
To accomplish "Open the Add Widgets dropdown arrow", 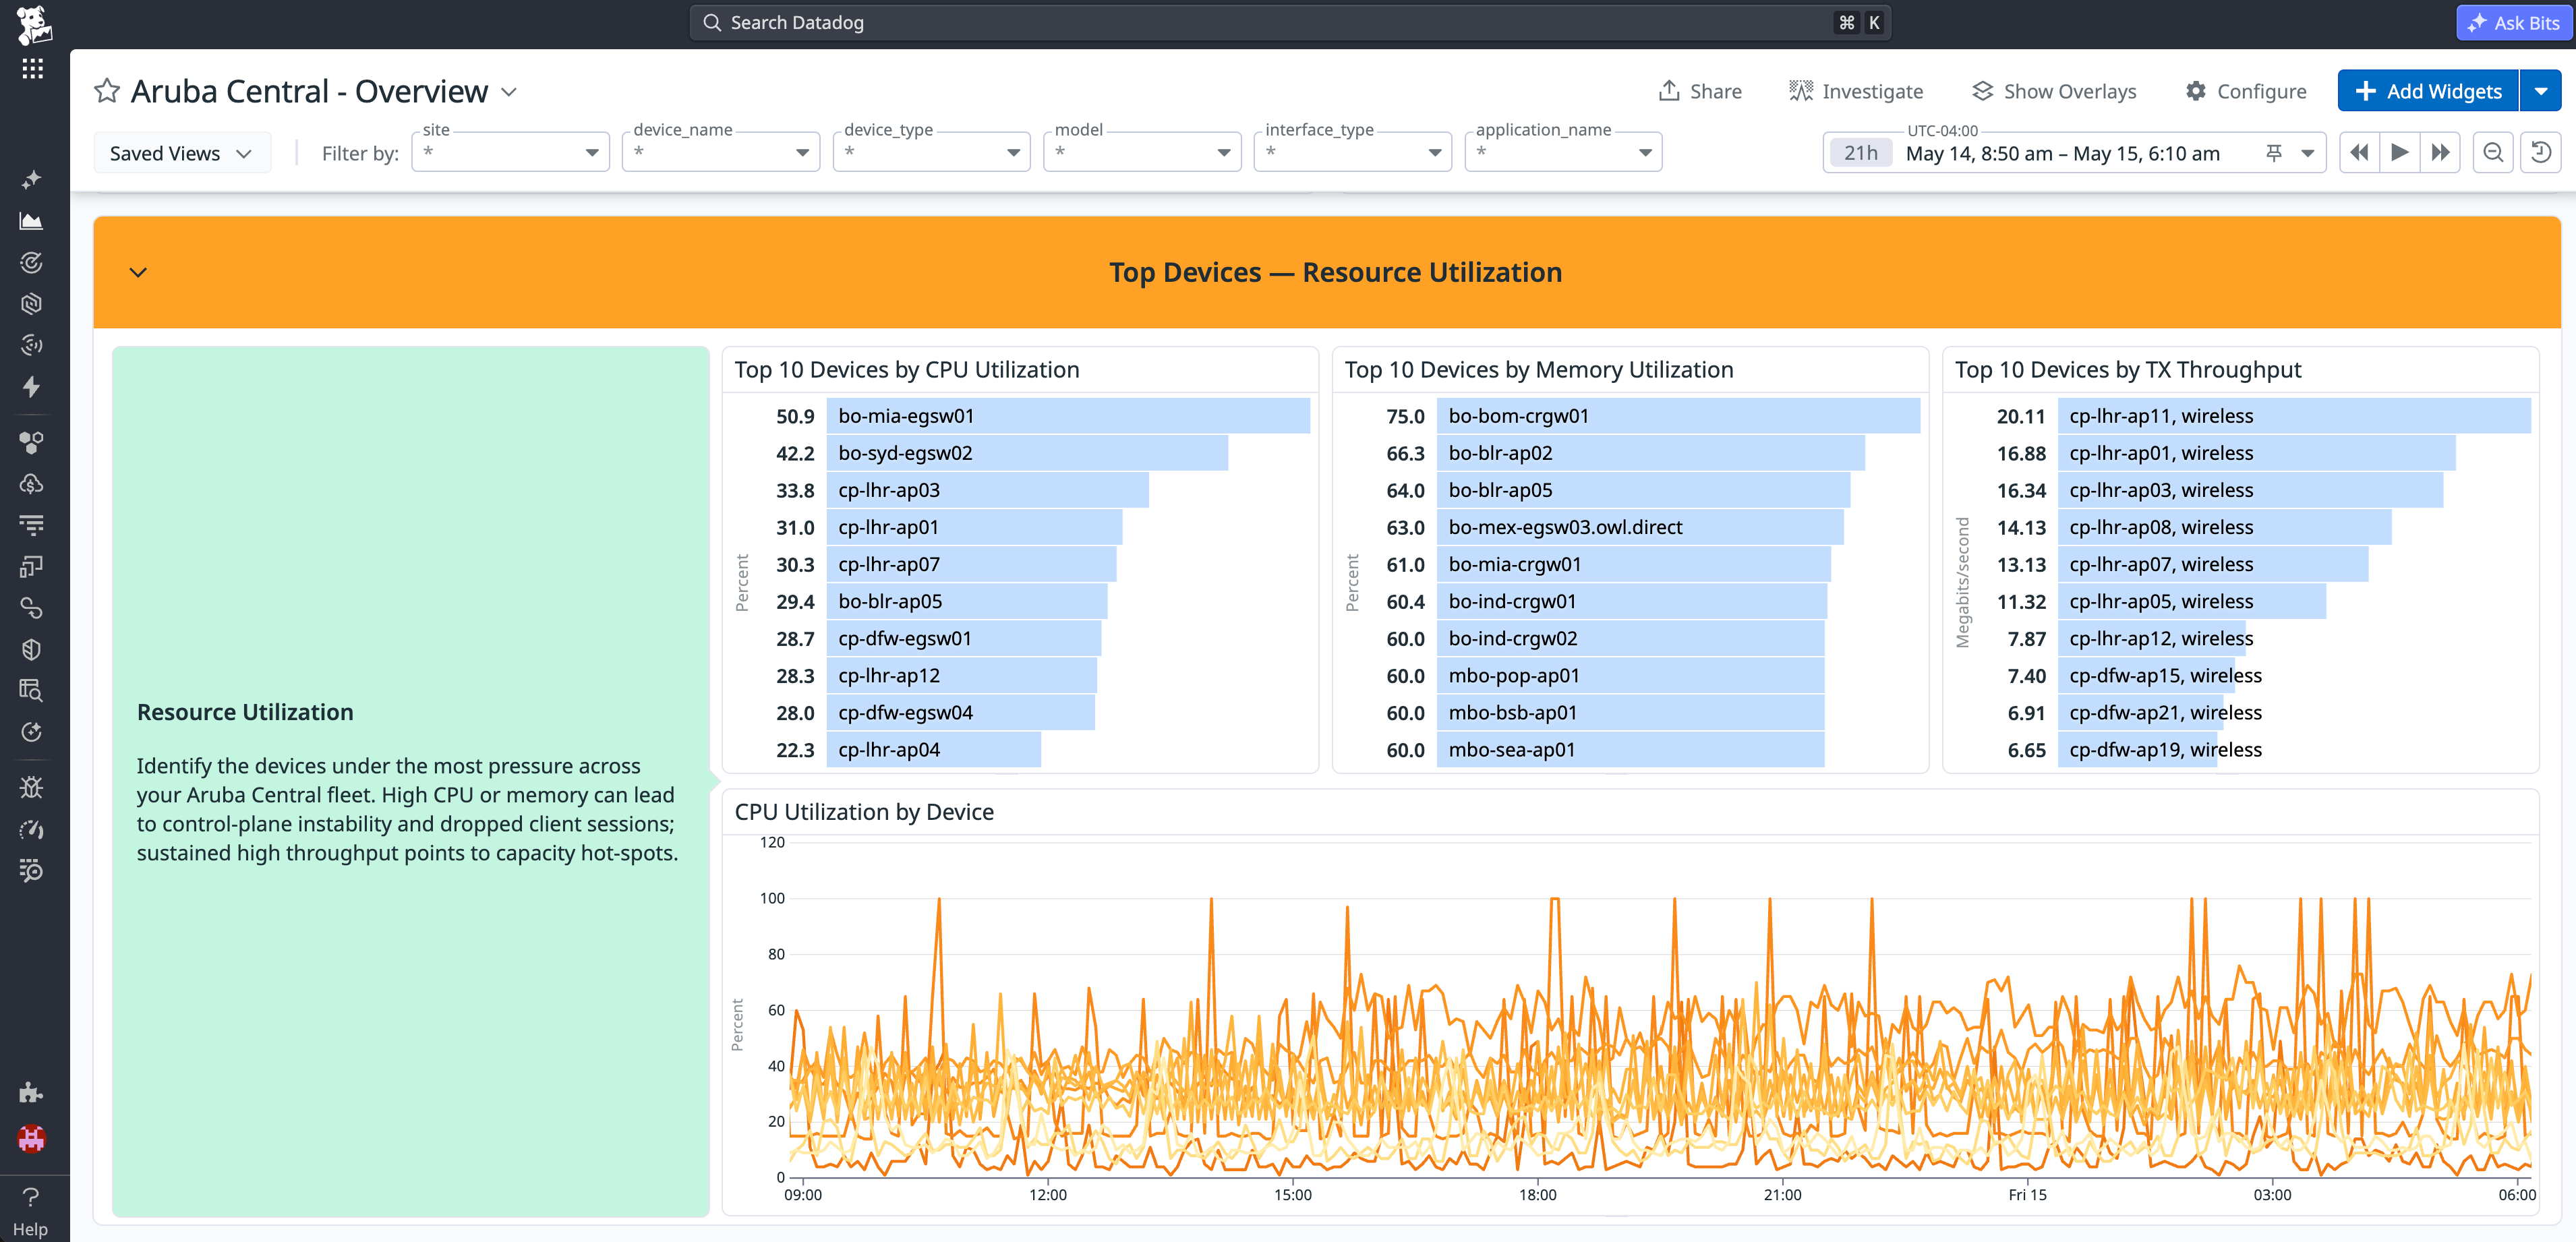I will coord(2541,91).
